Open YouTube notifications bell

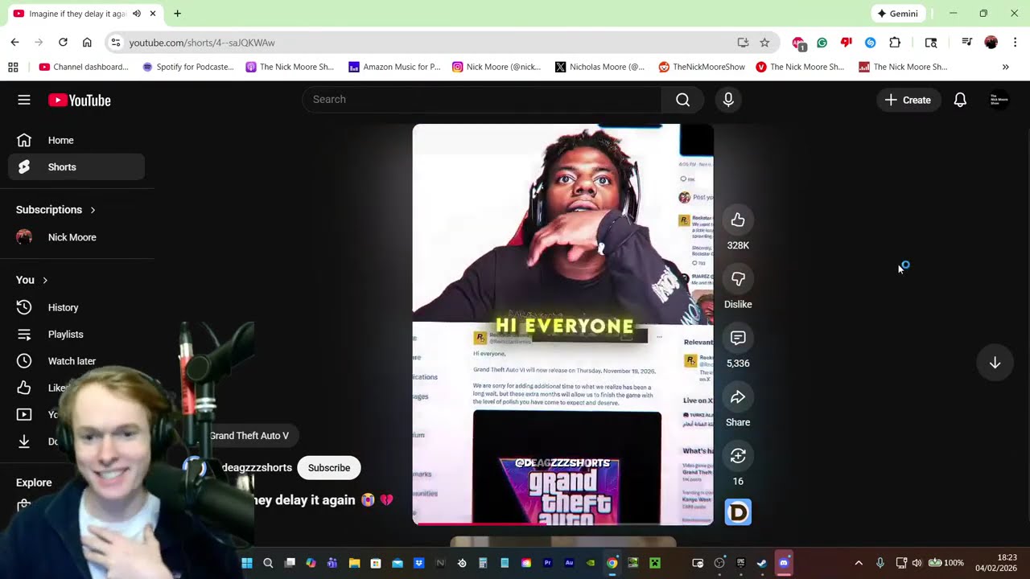point(960,100)
